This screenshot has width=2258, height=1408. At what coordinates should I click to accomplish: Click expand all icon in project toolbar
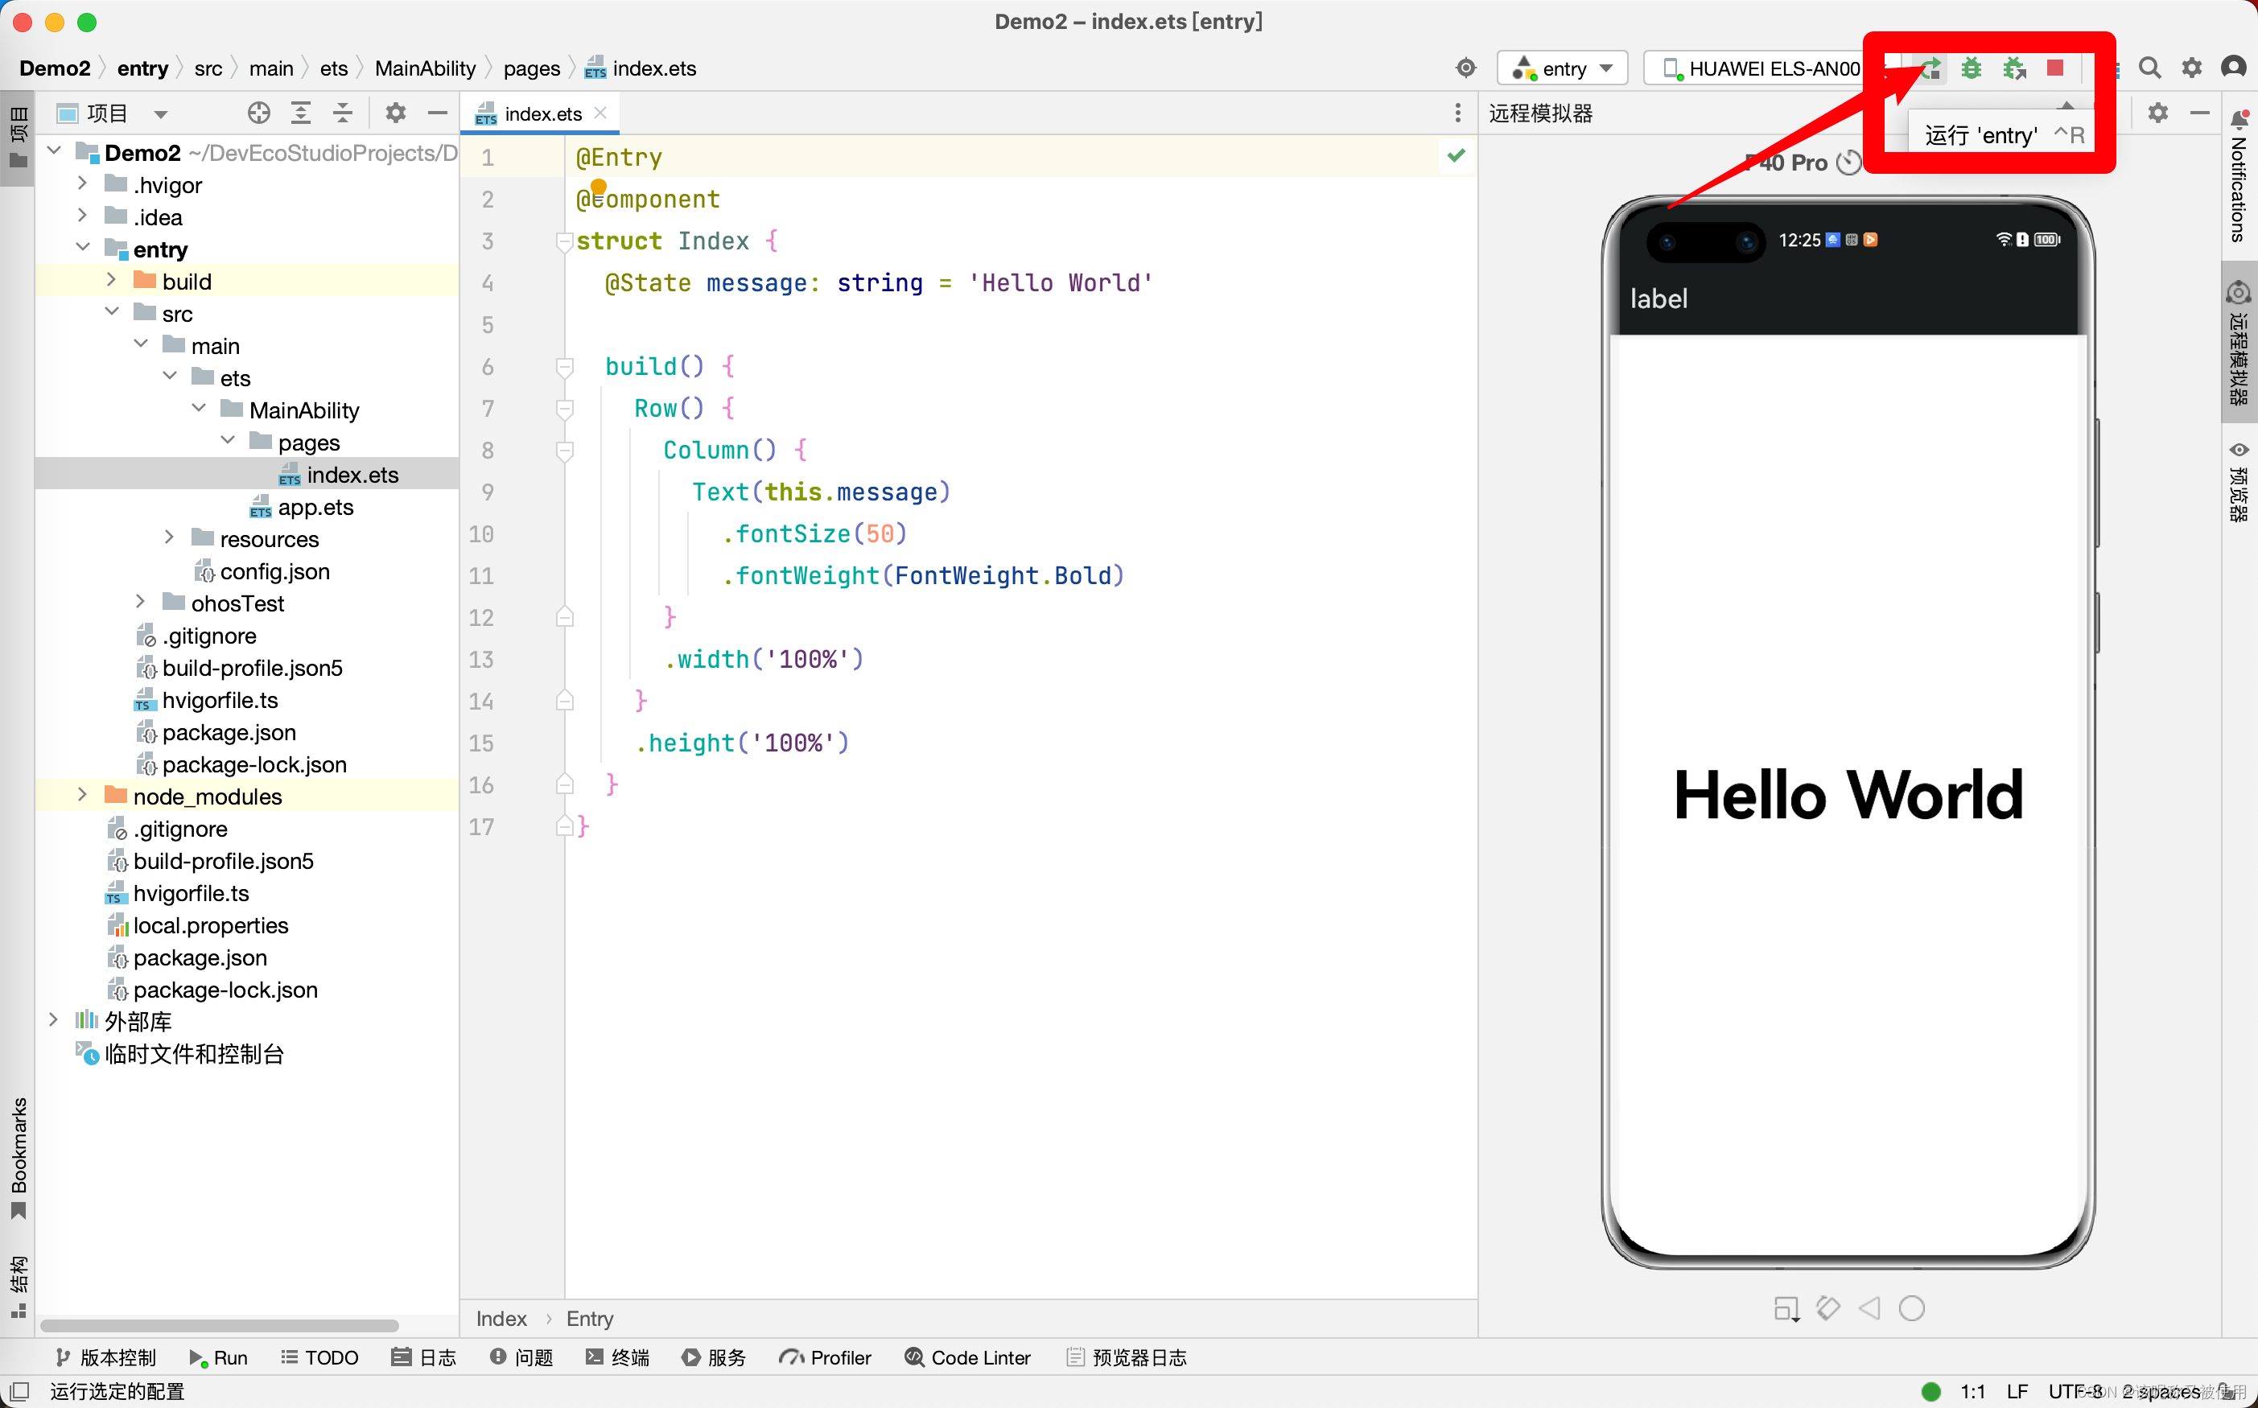pyautogui.click(x=301, y=113)
